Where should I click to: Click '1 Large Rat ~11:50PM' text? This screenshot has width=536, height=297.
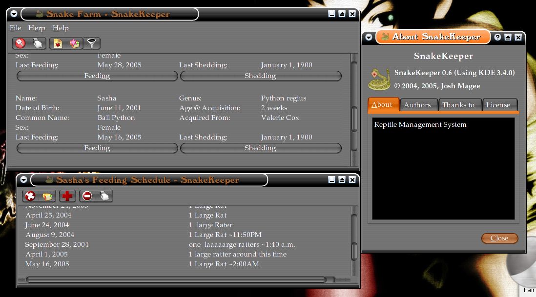coord(225,235)
